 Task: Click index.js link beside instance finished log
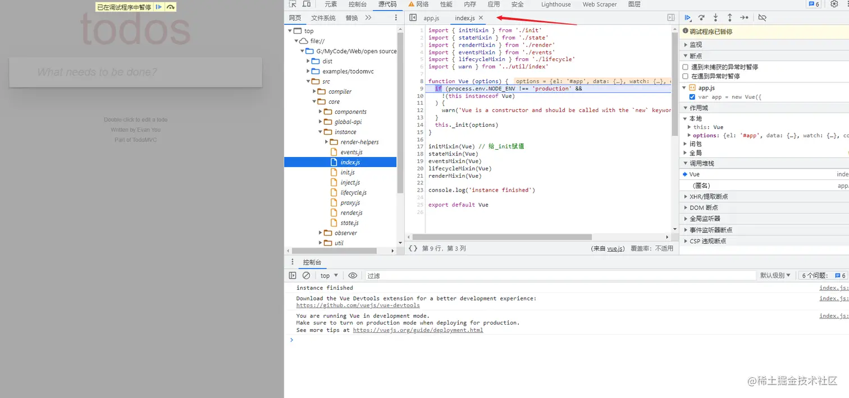834,288
